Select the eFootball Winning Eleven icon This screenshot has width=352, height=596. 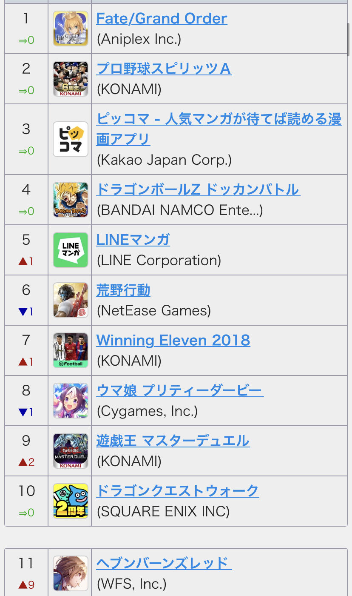[x=71, y=350]
